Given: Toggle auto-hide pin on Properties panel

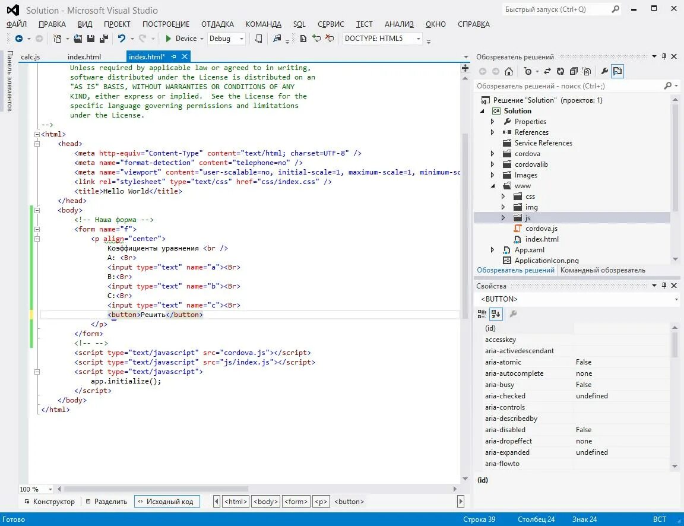Looking at the screenshot, I should 664,286.
